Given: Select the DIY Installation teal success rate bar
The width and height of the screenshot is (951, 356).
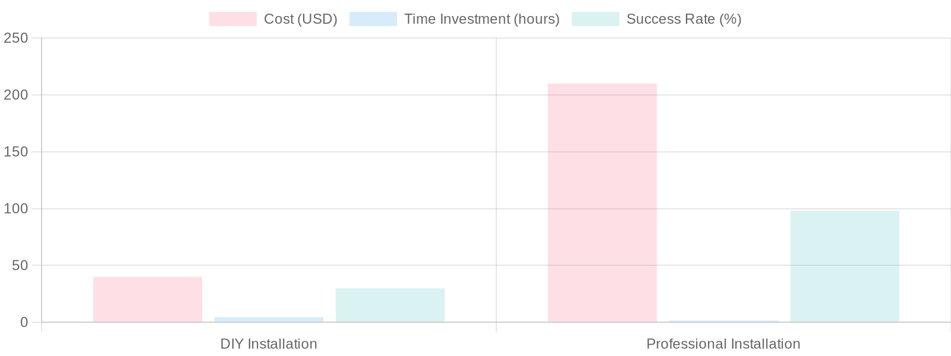Looking at the screenshot, I should tap(390, 305).
